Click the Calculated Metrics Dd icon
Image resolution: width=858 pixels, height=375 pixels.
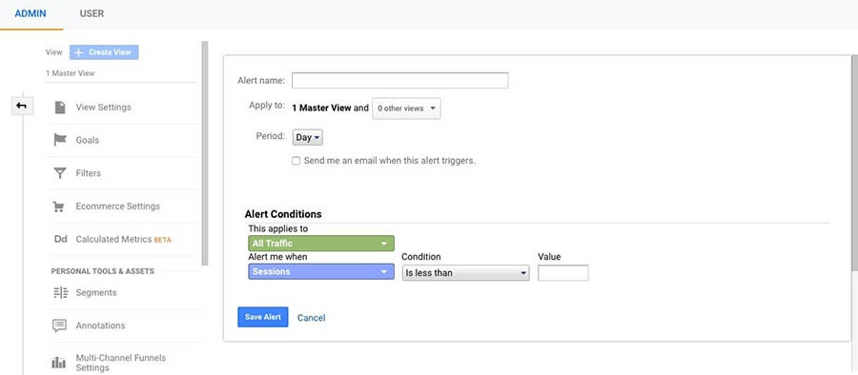[x=60, y=239]
